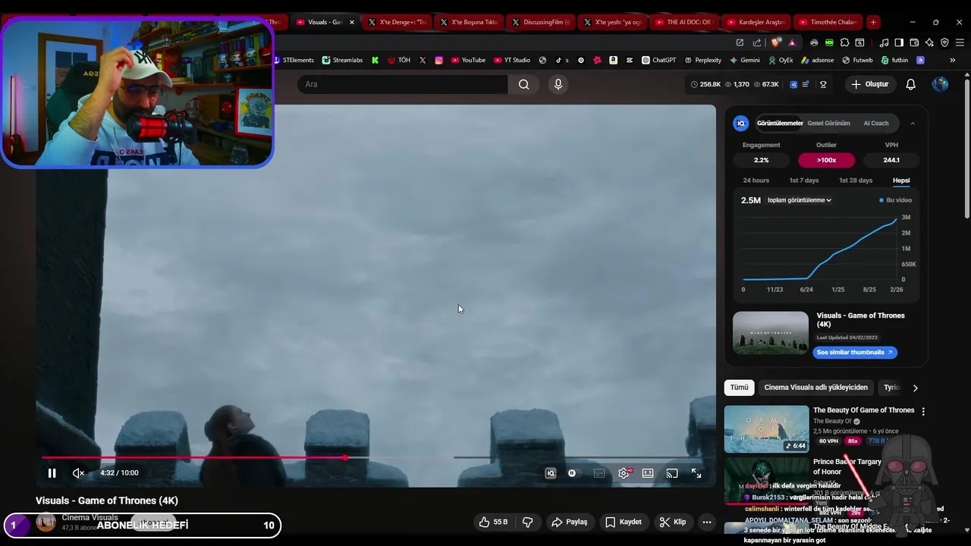Switch to THE AI DOC browser tab
The image size is (971, 546).
click(683, 22)
